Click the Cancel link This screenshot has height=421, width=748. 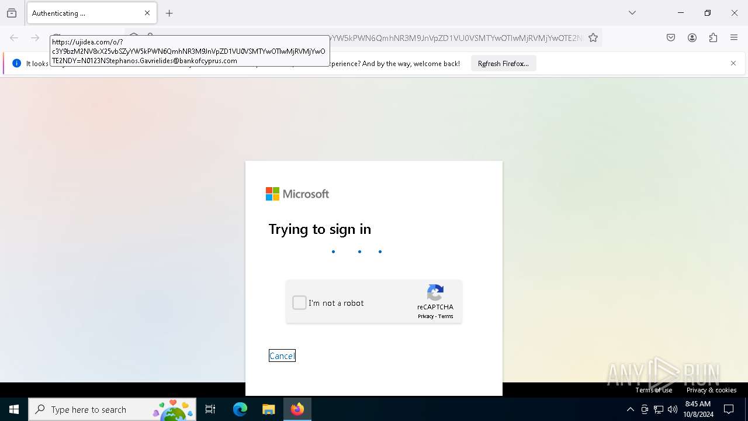point(282,356)
